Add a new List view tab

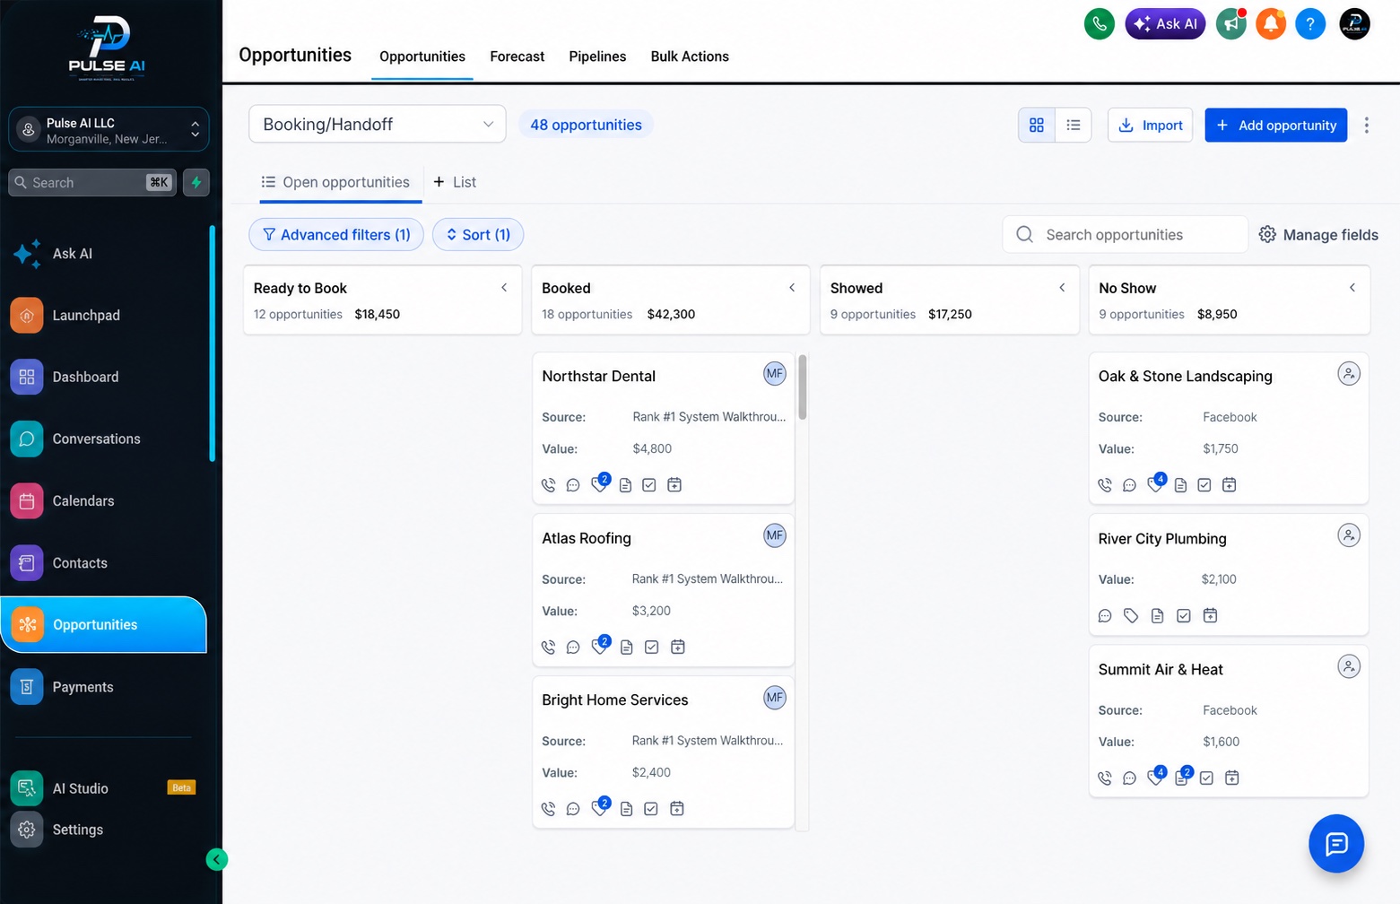pyautogui.click(x=455, y=182)
